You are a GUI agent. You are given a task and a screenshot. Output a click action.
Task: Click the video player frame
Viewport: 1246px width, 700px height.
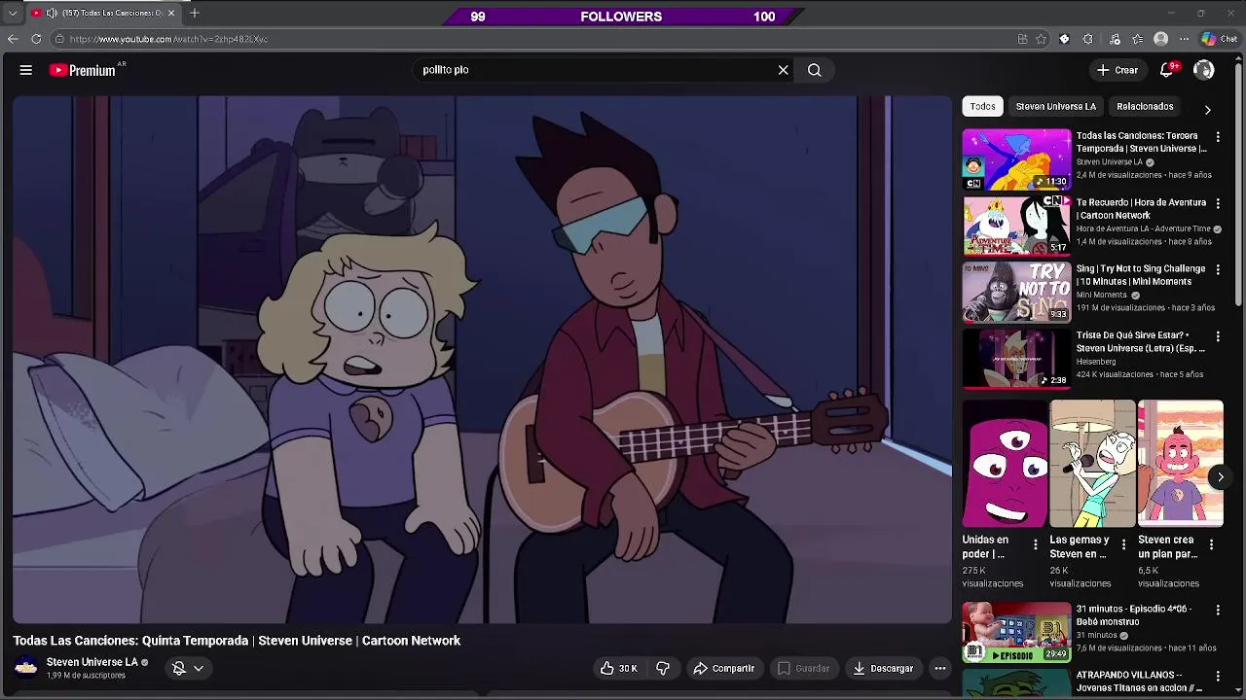pyautogui.click(x=482, y=359)
